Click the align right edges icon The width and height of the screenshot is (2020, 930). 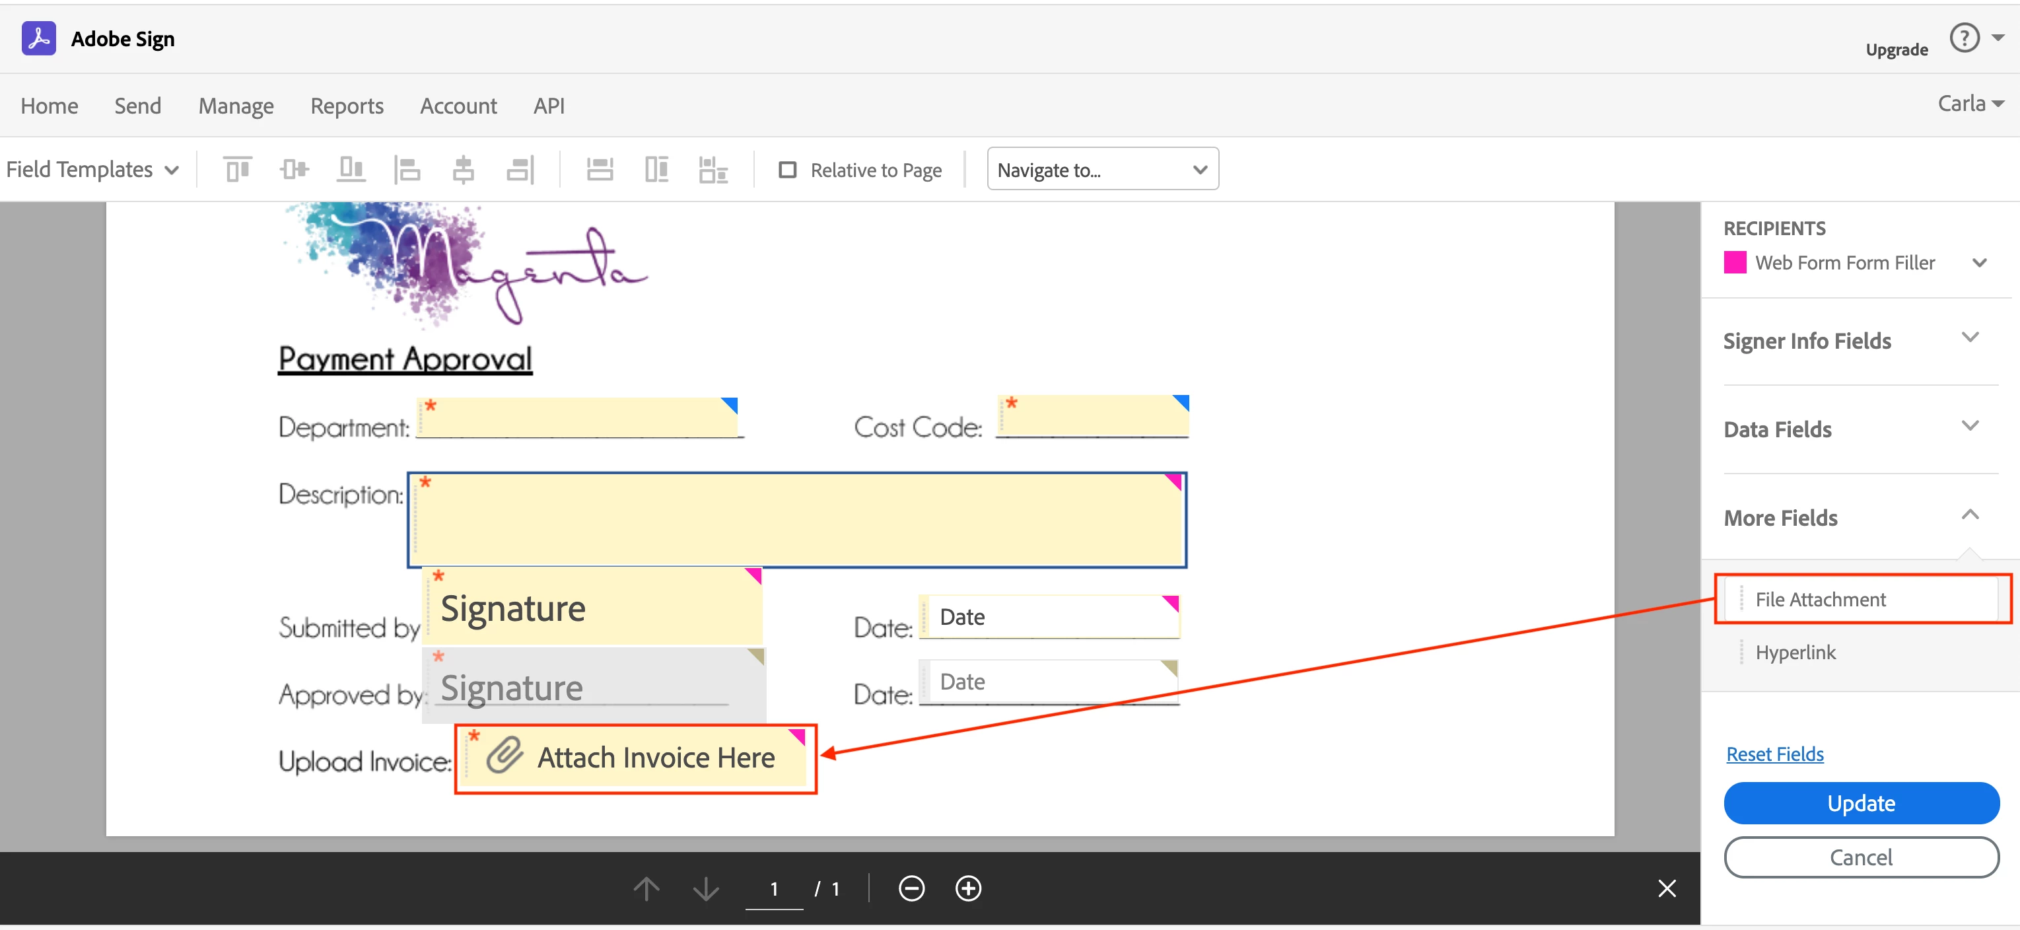click(520, 169)
